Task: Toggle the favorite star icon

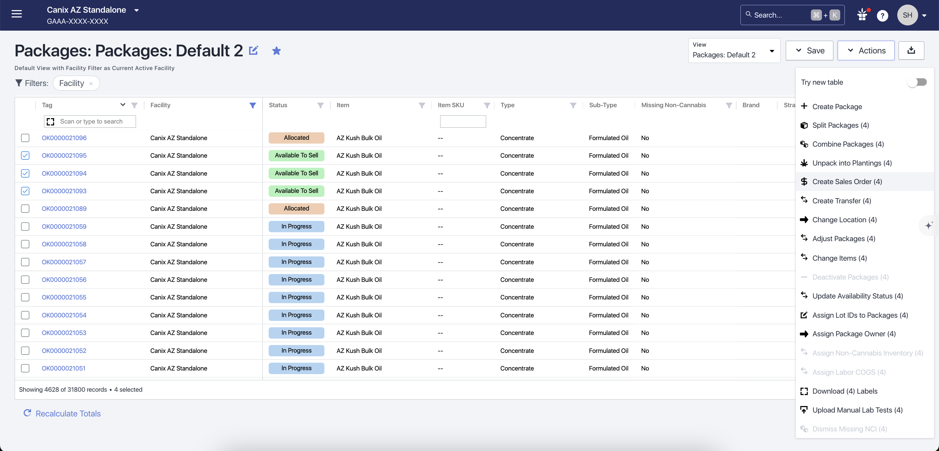Action: (x=276, y=51)
